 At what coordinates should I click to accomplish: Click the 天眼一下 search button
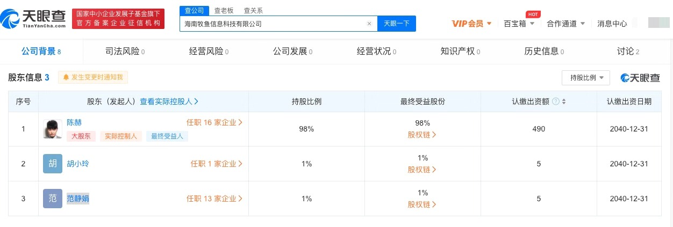pyautogui.click(x=397, y=24)
